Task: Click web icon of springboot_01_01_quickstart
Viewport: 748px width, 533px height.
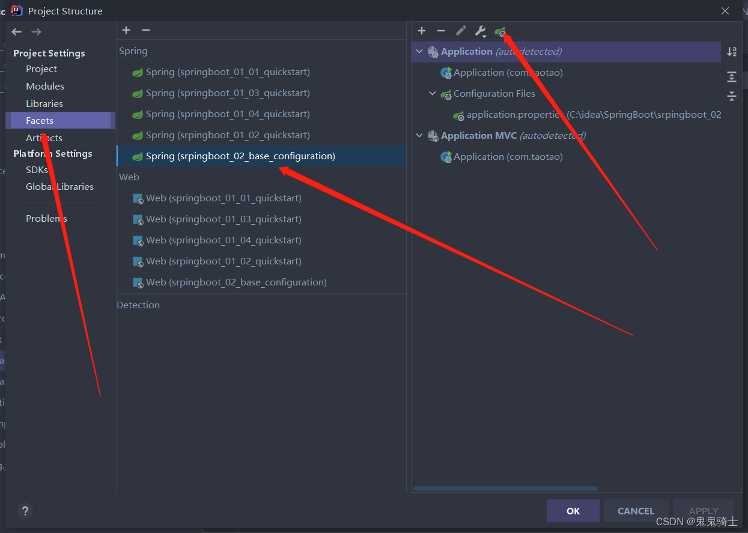Action: (138, 199)
